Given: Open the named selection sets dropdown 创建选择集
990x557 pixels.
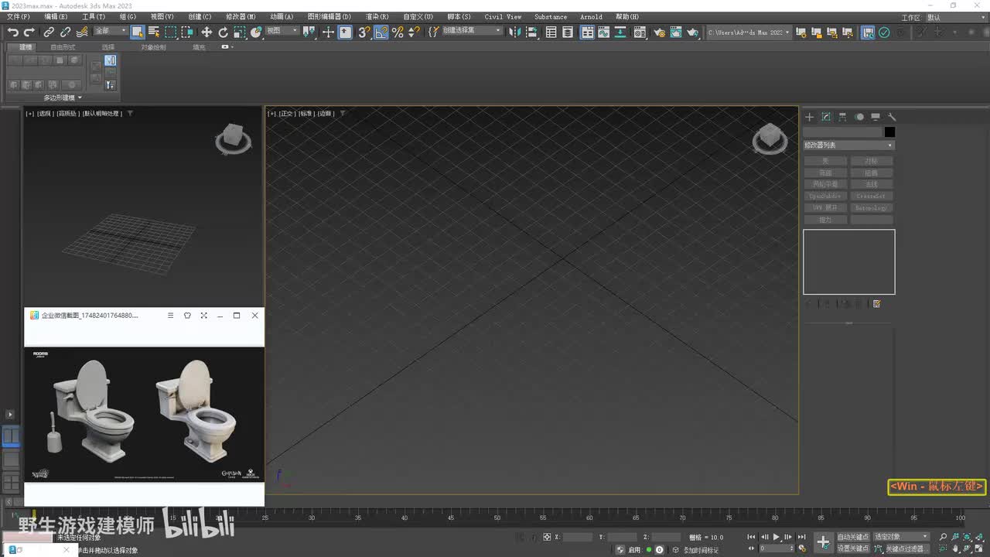Looking at the screenshot, I should [471, 31].
